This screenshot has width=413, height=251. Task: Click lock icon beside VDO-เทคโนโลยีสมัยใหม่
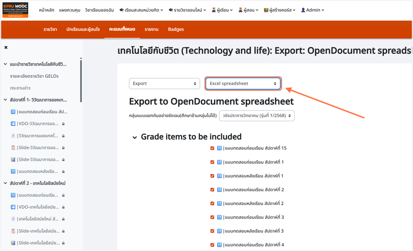click(x=63, y=207)
